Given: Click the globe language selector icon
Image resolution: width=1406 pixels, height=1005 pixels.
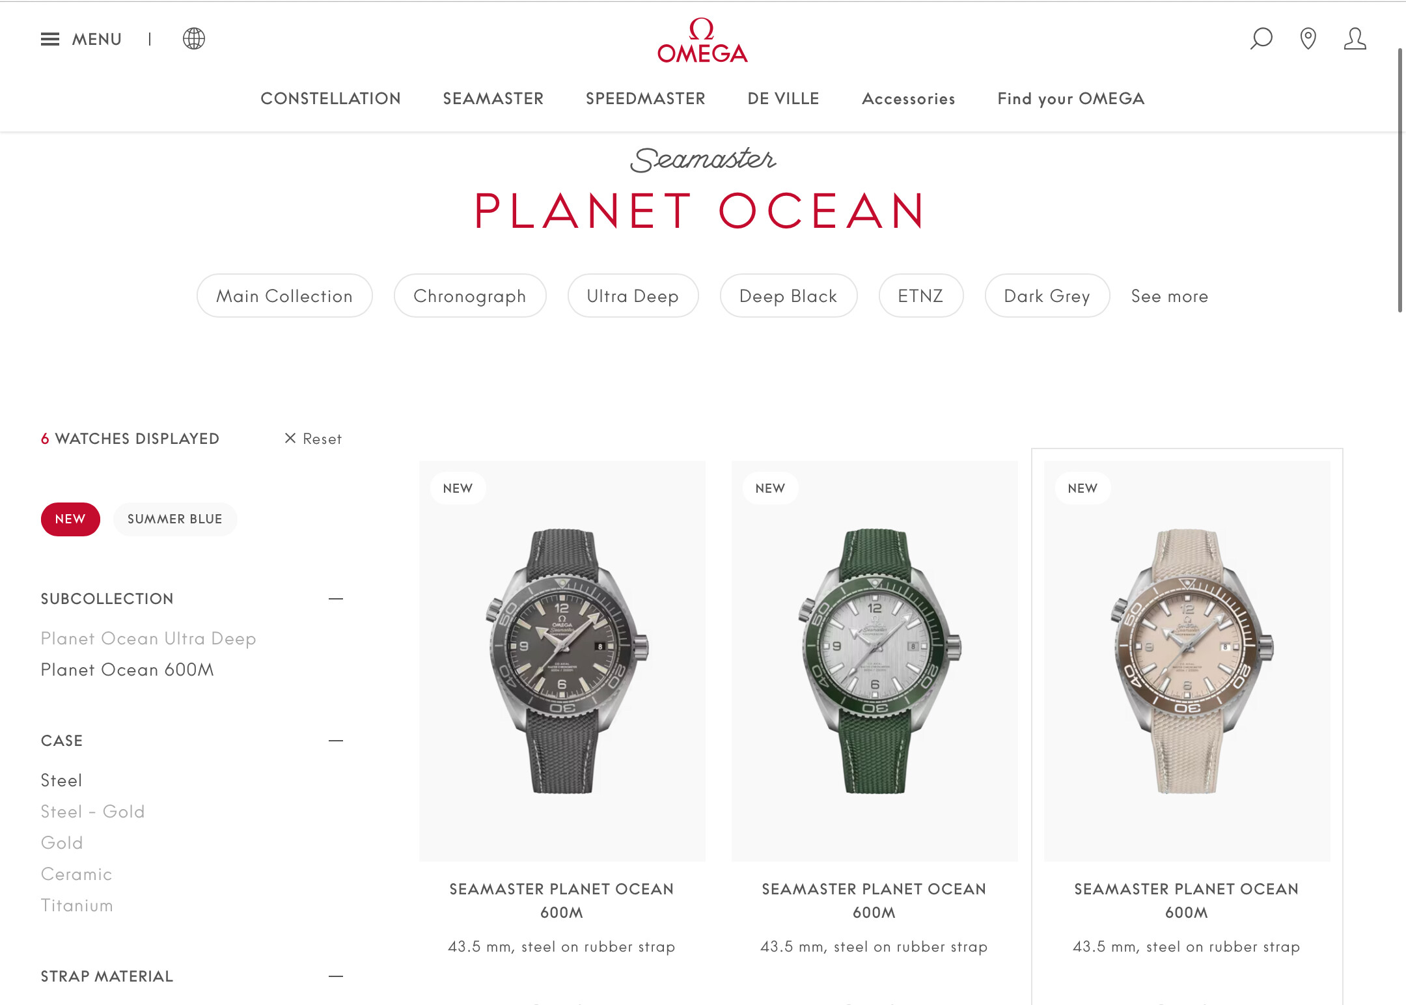Looking at the screenshot, I should tap(194, 38).
